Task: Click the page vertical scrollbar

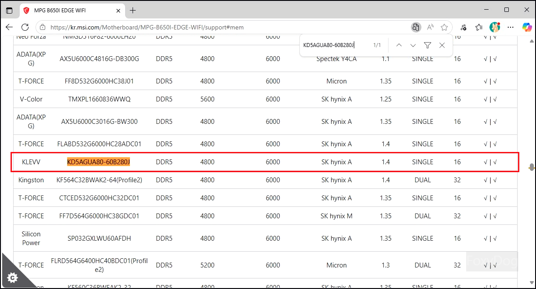Action: pyautogui.click(x=532, y=167)
